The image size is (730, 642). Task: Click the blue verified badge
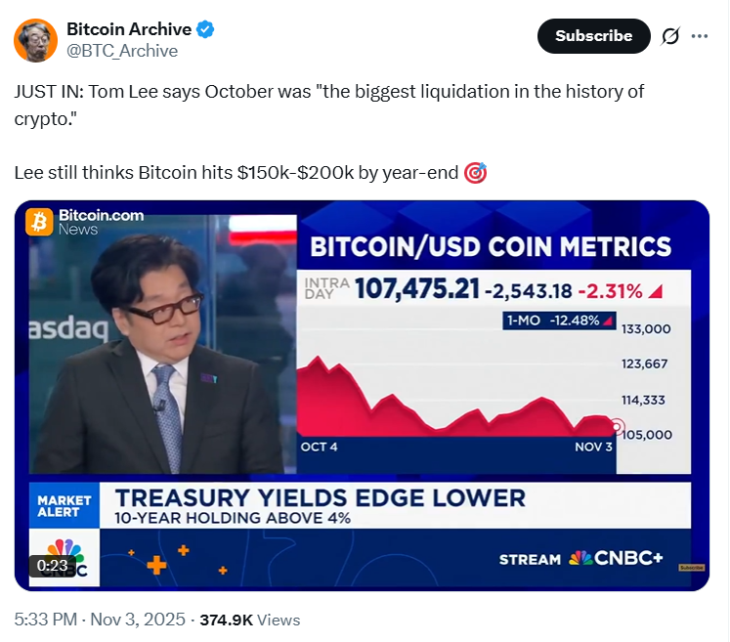click(x=204, y=29)
